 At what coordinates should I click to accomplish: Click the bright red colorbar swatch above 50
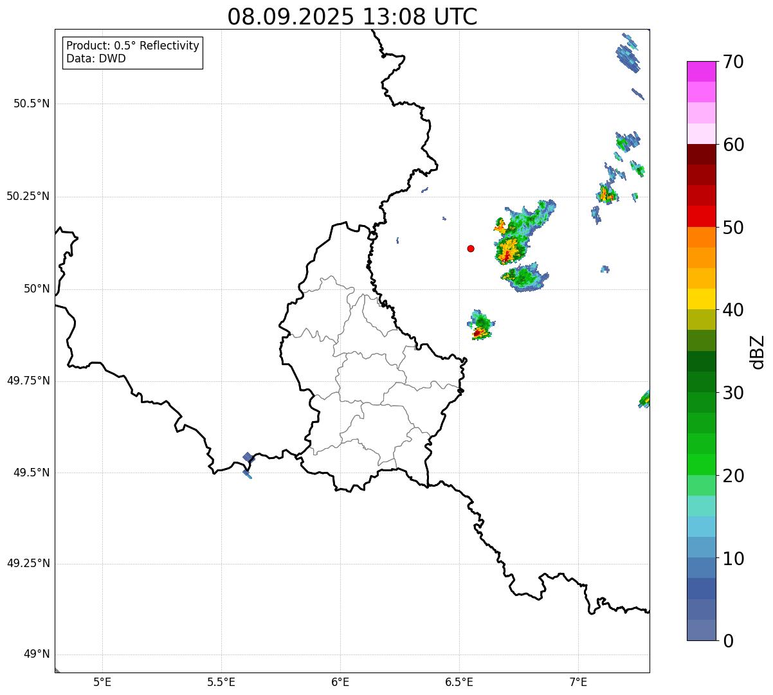tap(701, 217)
